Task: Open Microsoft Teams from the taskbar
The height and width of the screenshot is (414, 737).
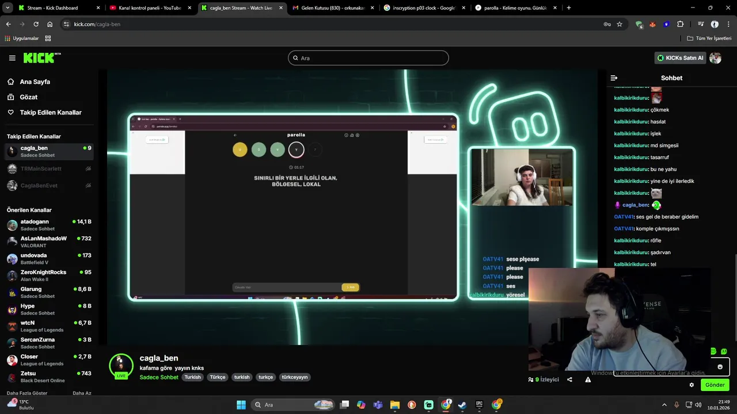Action: click(x=378, y=405)
